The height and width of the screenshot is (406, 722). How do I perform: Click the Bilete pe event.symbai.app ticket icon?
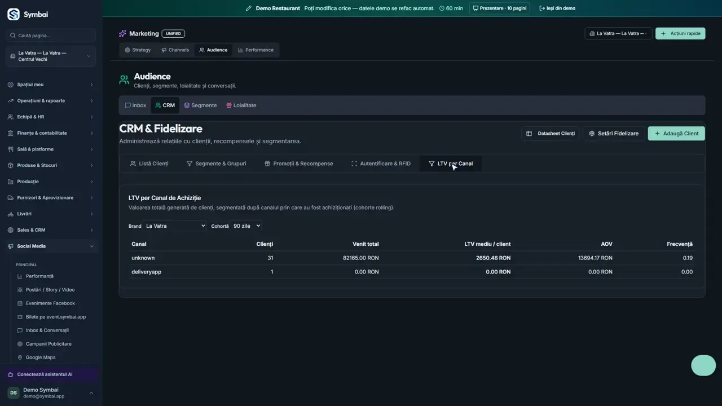(20, 317)
